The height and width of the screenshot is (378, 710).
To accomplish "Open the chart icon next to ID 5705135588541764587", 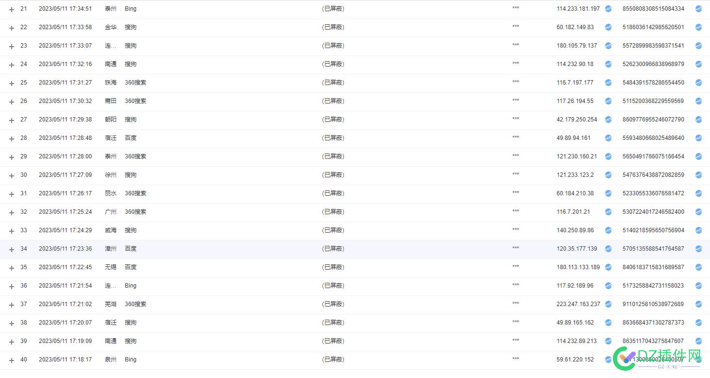I will (698, 249).
